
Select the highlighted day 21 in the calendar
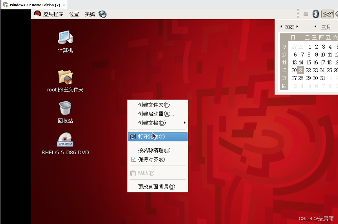[301, 70]
